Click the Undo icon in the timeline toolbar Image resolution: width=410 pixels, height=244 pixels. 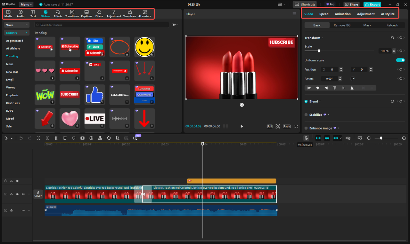pos(21,138)
